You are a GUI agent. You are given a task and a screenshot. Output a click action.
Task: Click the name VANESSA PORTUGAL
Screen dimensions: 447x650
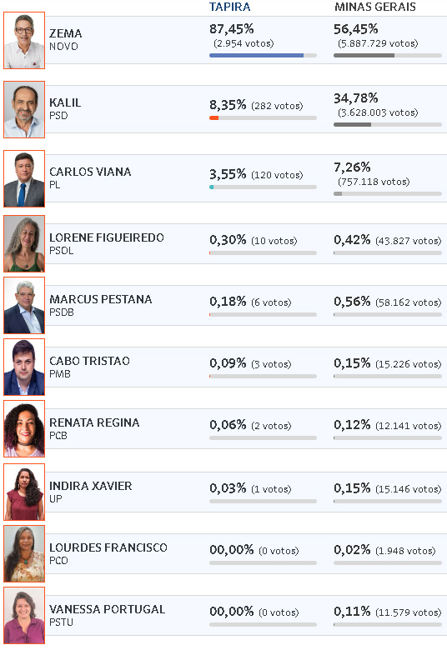pos(107,609)
